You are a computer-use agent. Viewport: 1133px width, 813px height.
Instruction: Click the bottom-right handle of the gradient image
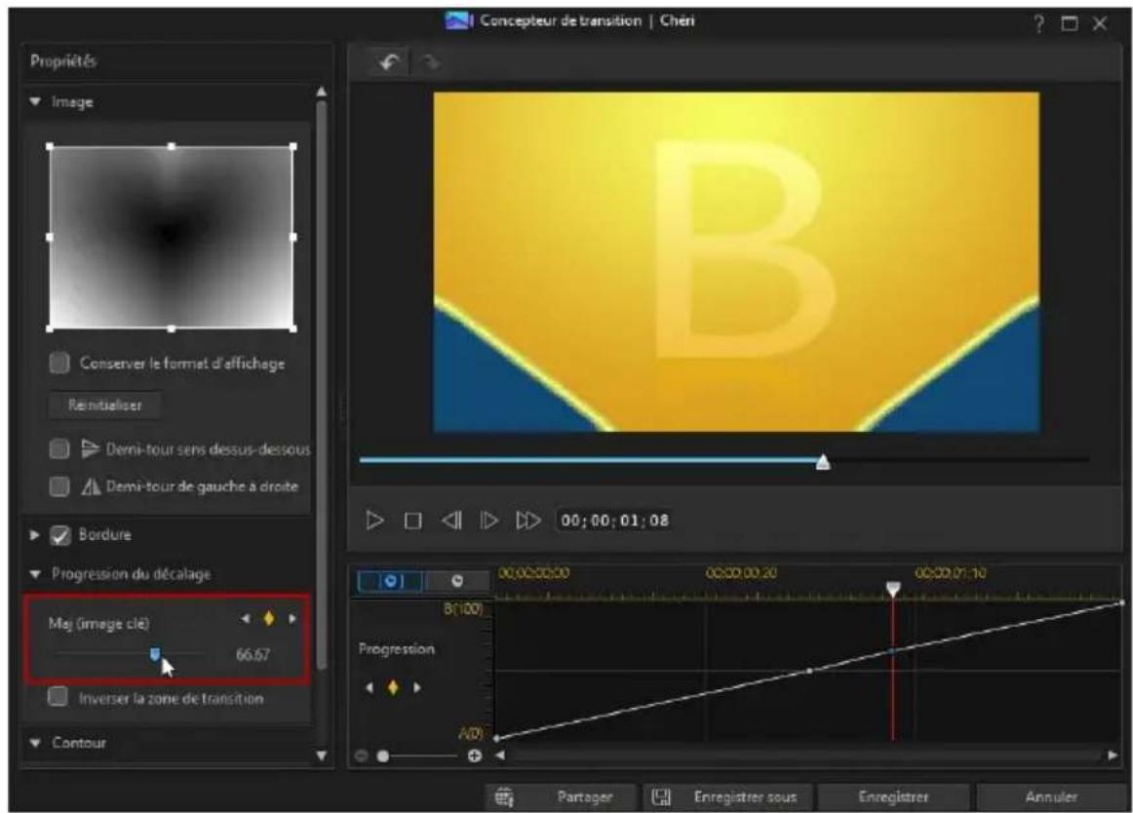pyautogui.click(x=293, y=329)
